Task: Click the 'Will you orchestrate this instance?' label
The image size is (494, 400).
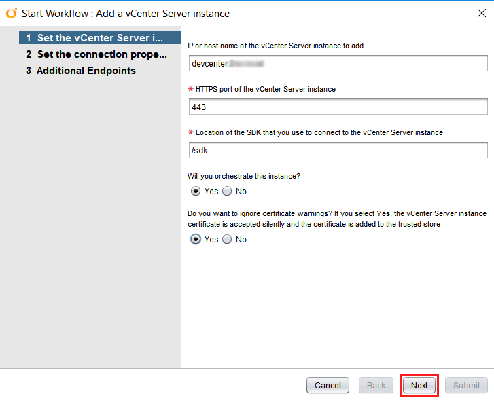Action: 244,176
